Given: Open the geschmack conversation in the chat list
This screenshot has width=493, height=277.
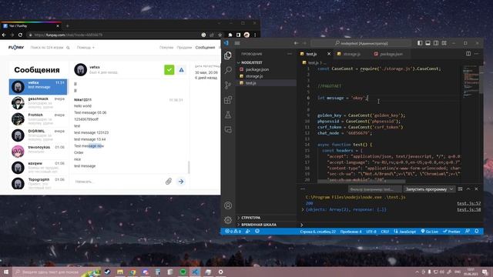Looking at the screenshot, I should click(38, 103).
